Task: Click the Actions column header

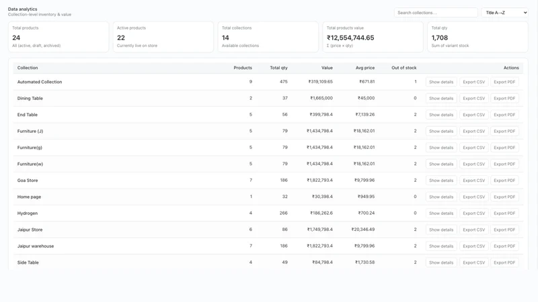Action: tap(511, 68)
